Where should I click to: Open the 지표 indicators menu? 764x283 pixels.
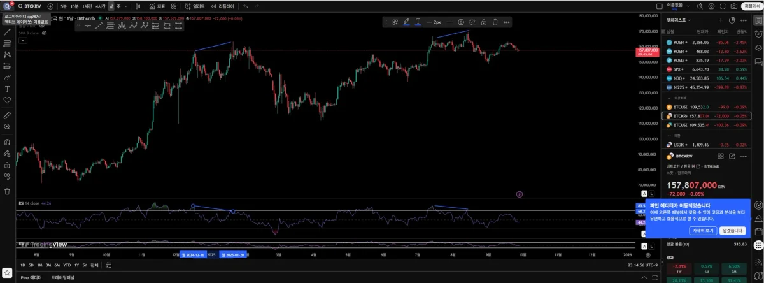158,6
